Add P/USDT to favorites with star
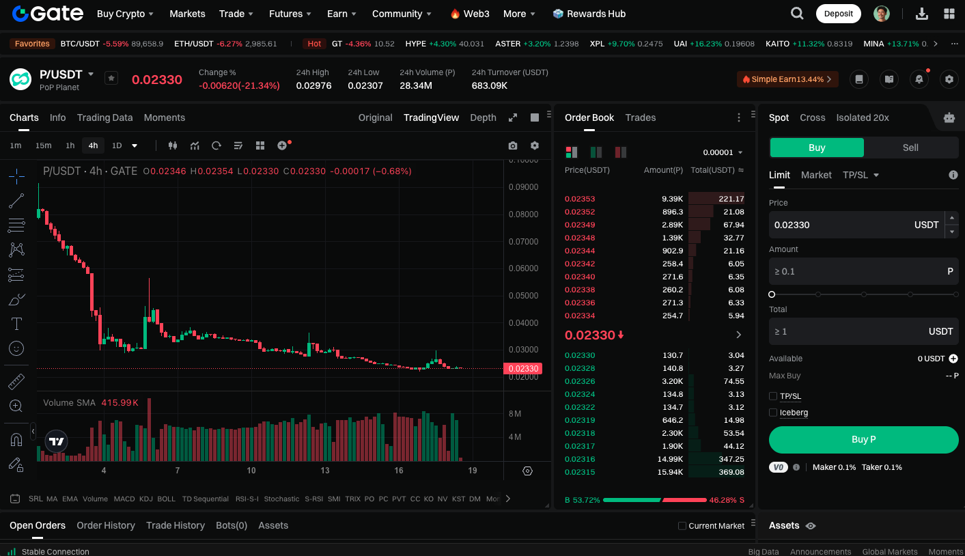 coord(111,79)
